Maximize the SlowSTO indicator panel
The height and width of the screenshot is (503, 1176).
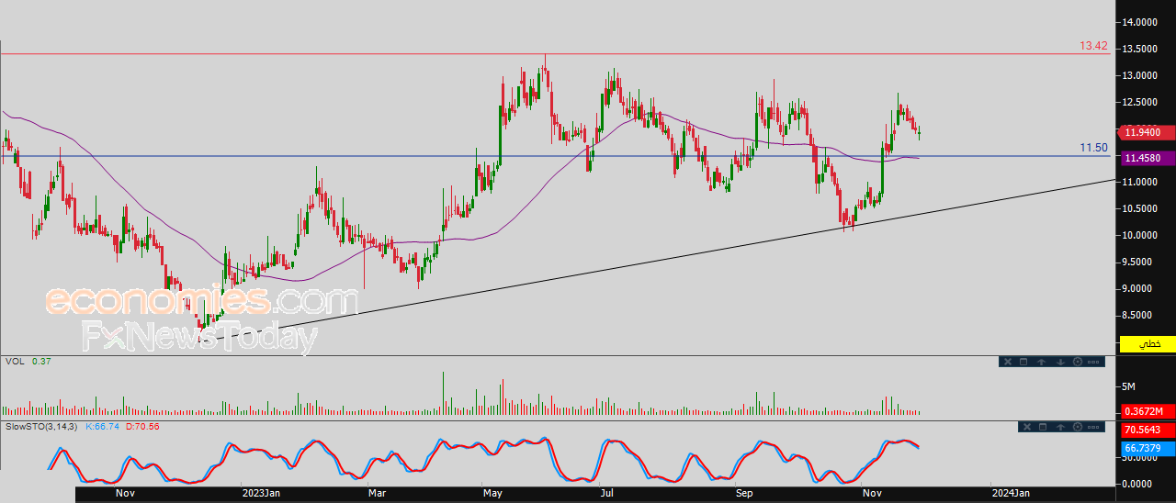(x=1043, y=427)
